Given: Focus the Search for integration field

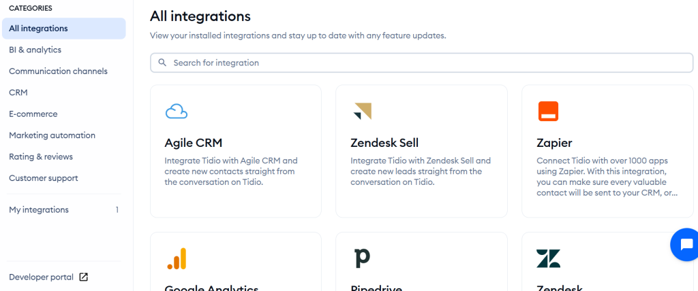Looking at the screenshot, I should [421, 63].
